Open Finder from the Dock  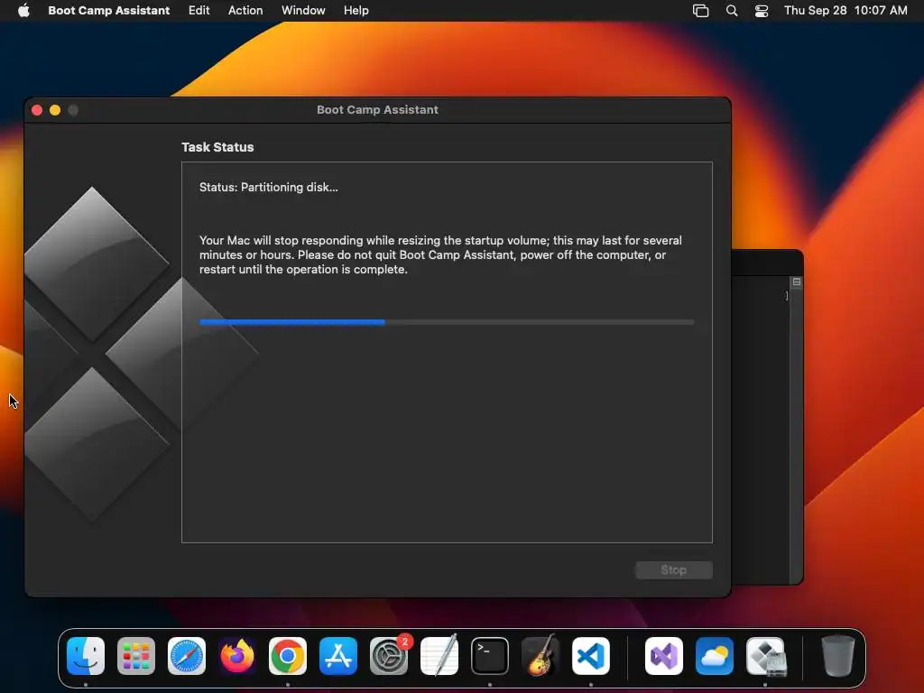tap(86, 656)
